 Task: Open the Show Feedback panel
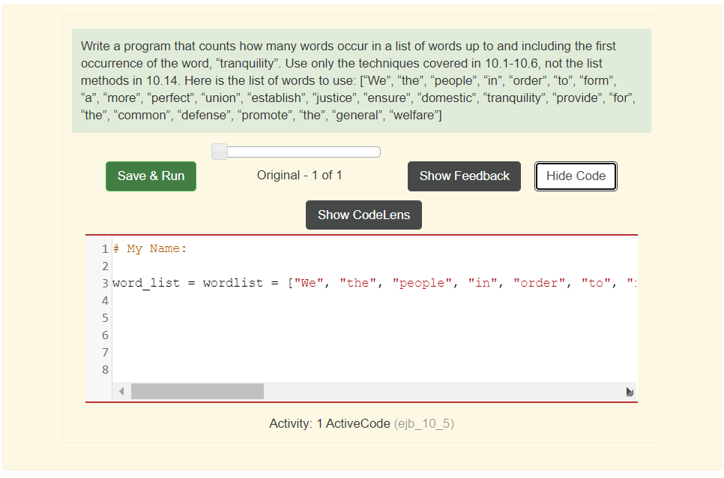click(x=464, y=176)
